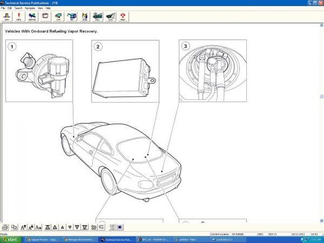Click the Exit icon in top toolbar
This screenshot has height=243, width=324.
click(x=7, y=17)
